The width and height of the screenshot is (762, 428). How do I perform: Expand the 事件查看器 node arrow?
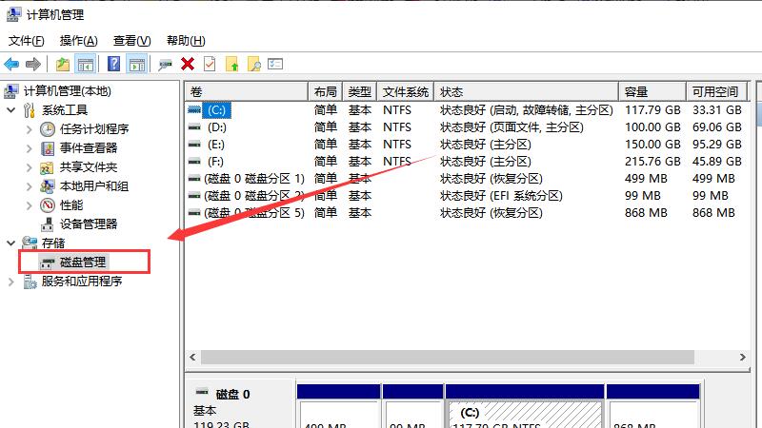coord(30,148)
